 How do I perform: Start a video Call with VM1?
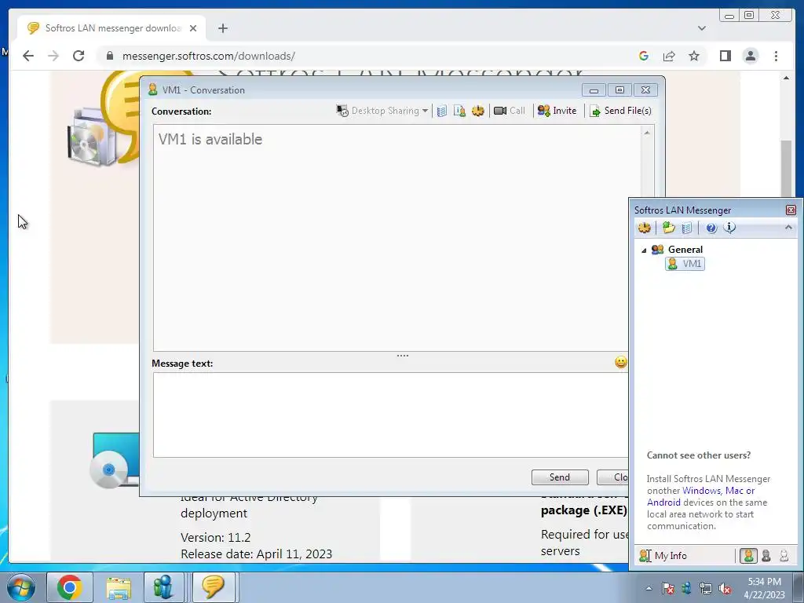pos(509,111)
